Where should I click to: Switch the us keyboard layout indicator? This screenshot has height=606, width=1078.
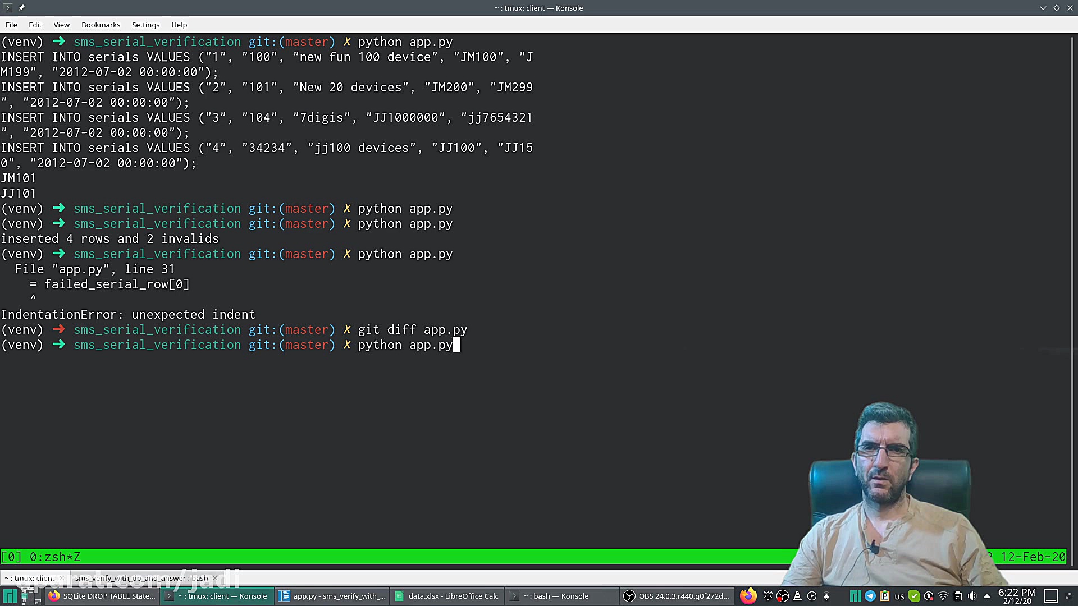point(899,596)
